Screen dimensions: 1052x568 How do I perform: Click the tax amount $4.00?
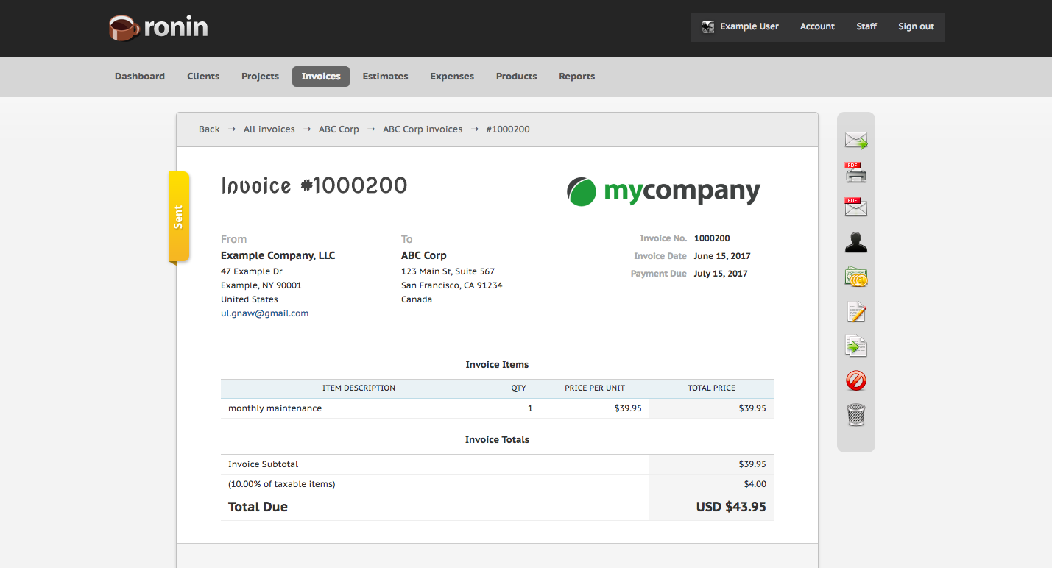click(x=755, y=484)
